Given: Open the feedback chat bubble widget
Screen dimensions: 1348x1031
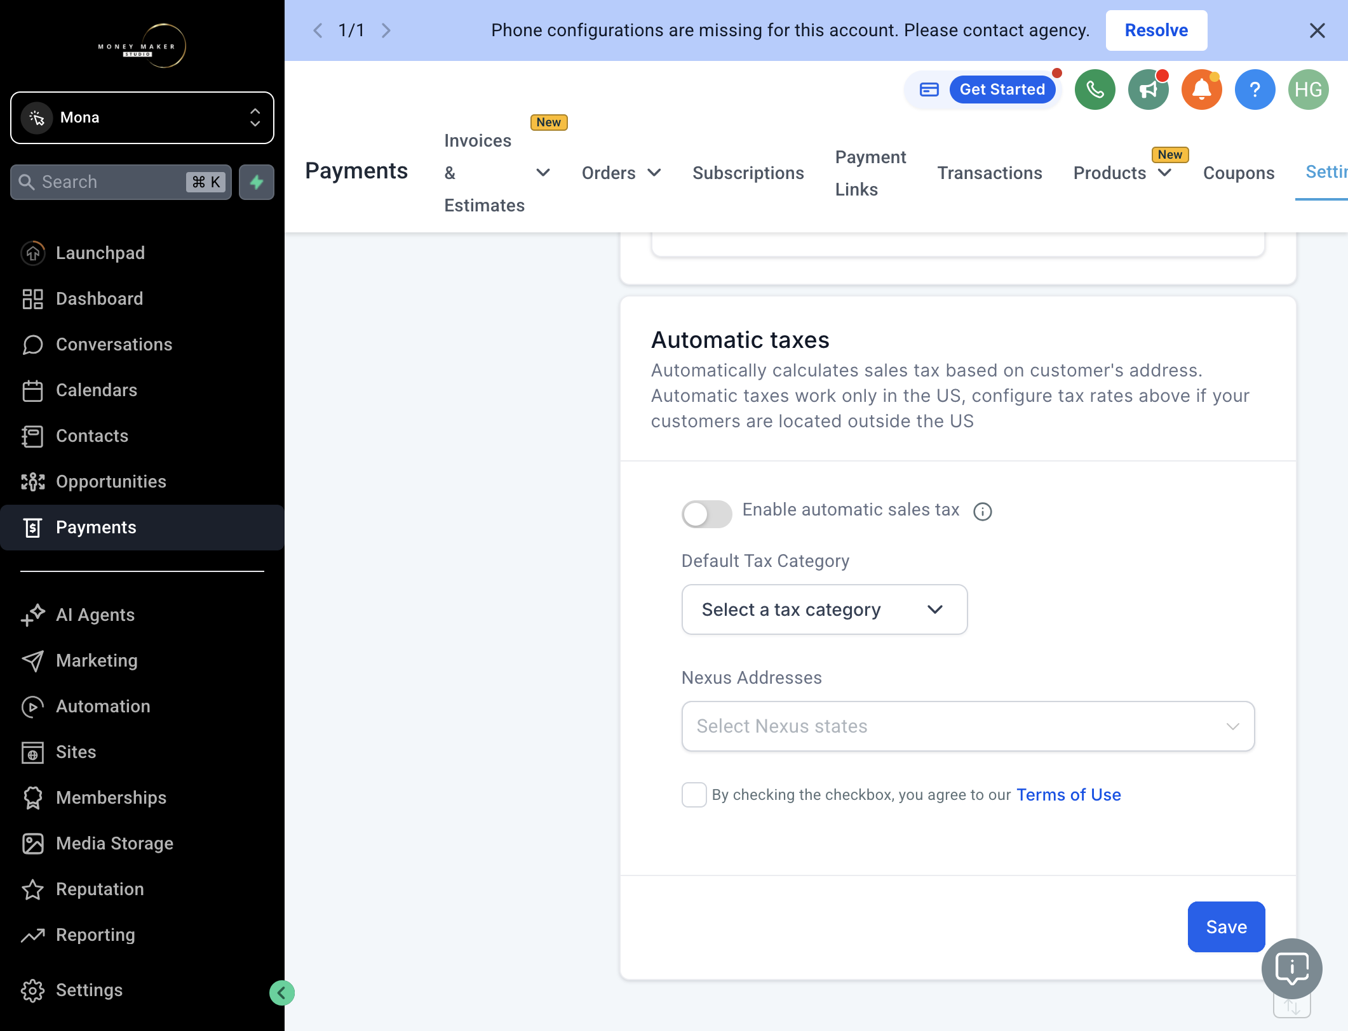Looking at the screenshot, I should [x=1291, y=969].
